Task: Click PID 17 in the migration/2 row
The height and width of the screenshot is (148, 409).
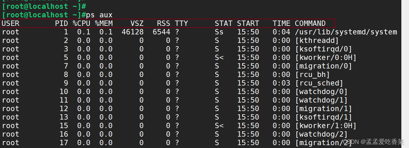Action: (x=64, y=143)
